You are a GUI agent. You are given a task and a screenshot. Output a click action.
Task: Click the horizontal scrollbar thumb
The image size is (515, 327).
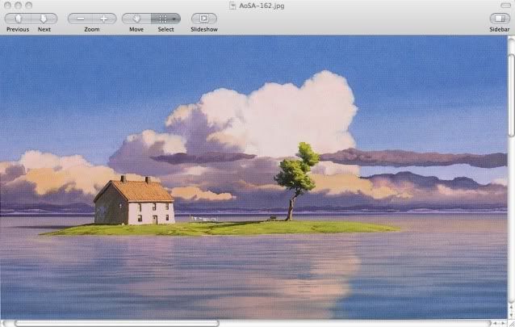click(117, 324)
